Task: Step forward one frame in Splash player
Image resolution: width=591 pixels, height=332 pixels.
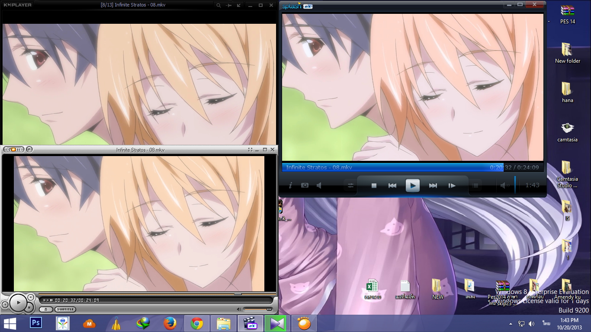Action: pyautogui.click(x=452, y=185)
